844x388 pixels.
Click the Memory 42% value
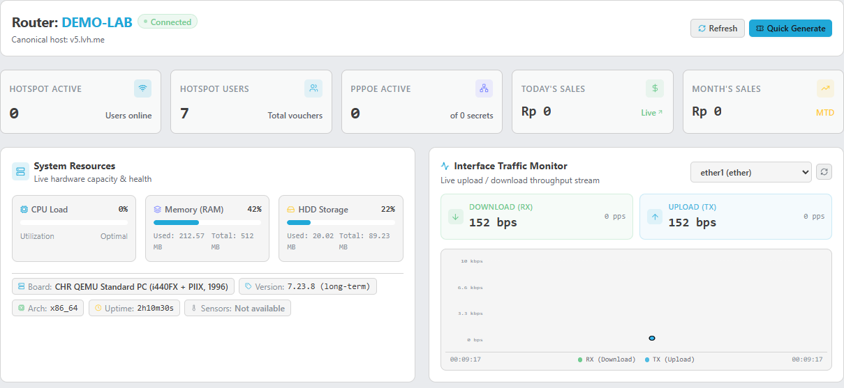coord(254,209)
